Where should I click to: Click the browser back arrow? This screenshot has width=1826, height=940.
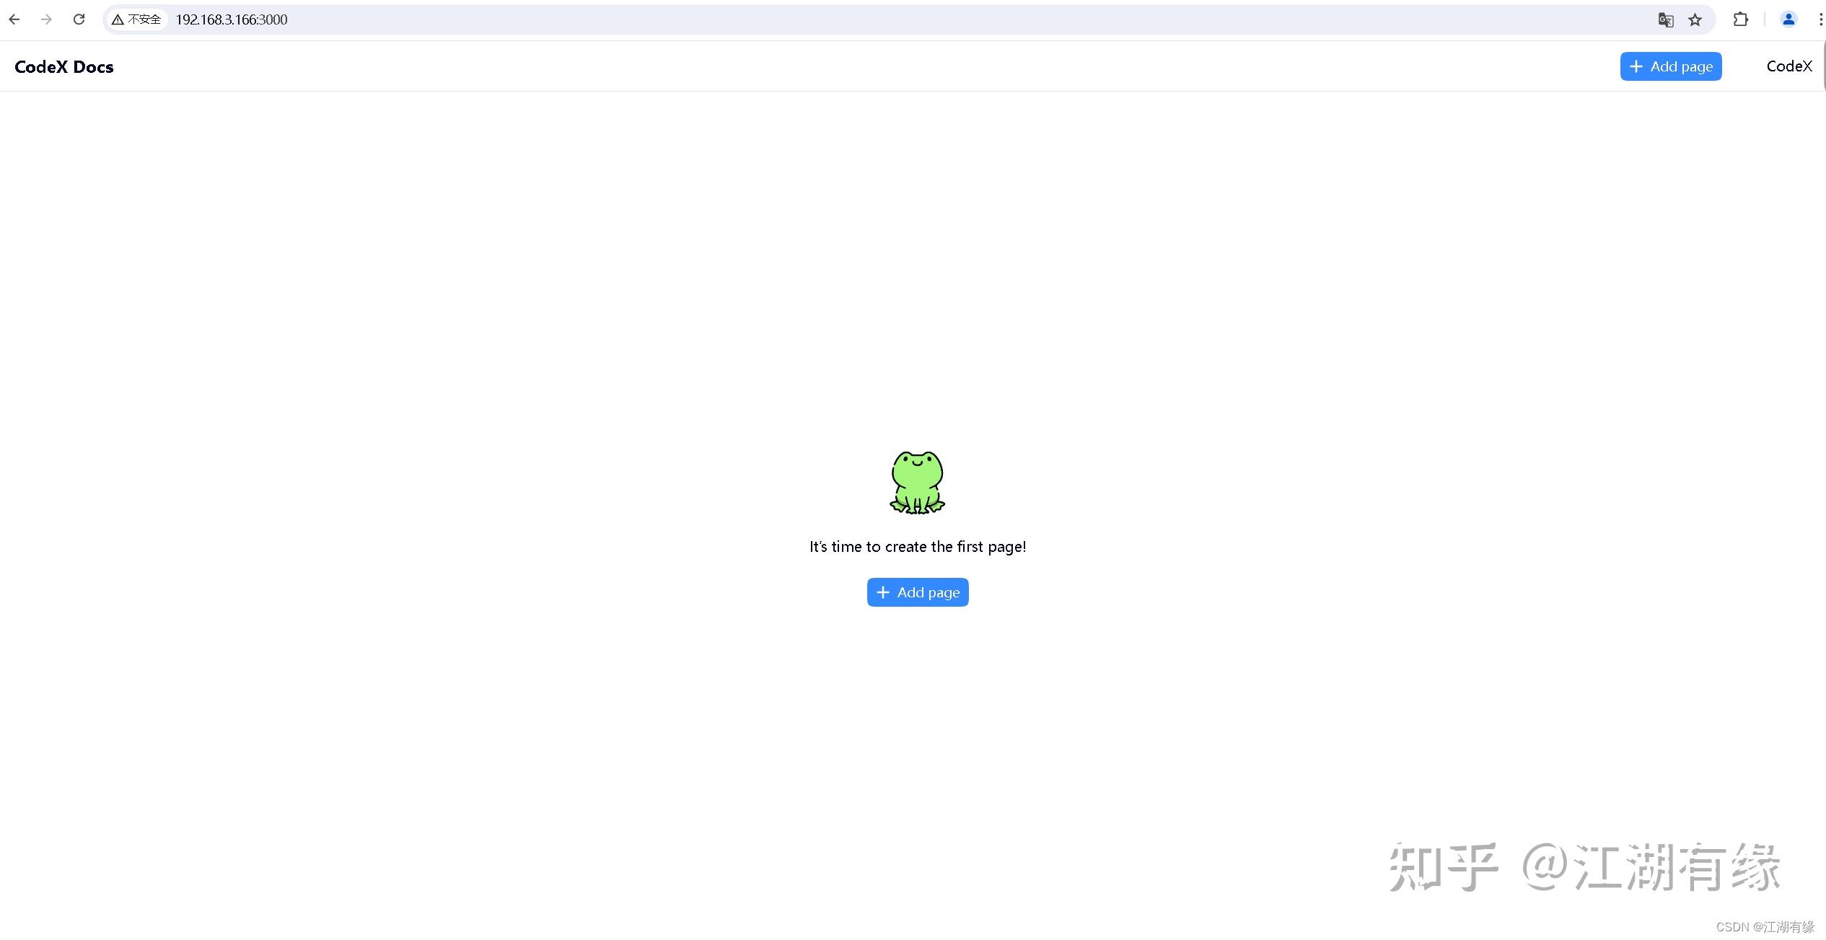pyautogui.click(x=14, y=19)
